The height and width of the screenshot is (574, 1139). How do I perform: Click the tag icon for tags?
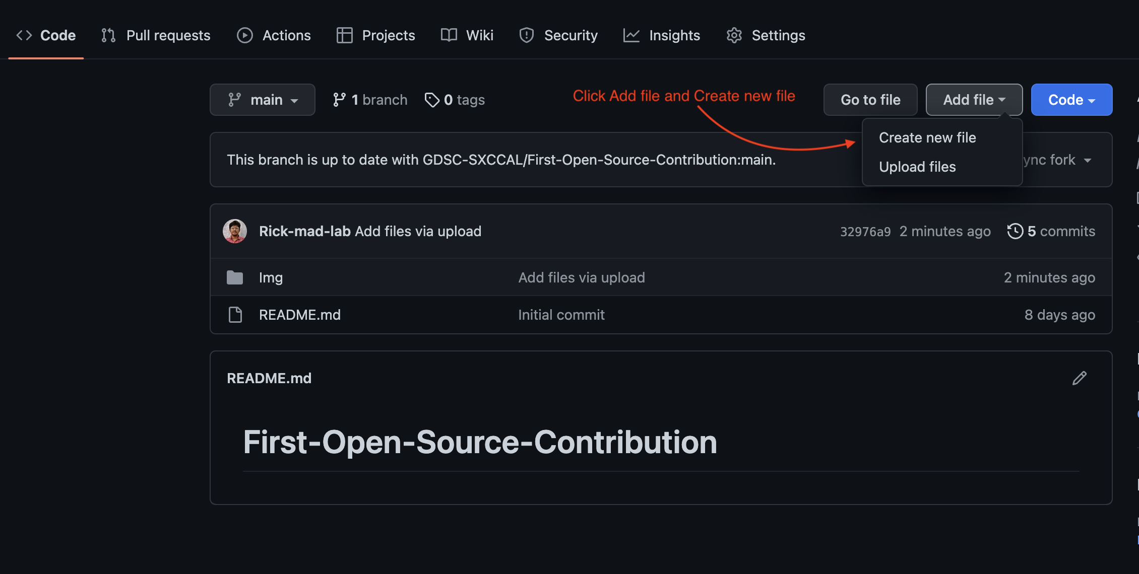[432, 100]
